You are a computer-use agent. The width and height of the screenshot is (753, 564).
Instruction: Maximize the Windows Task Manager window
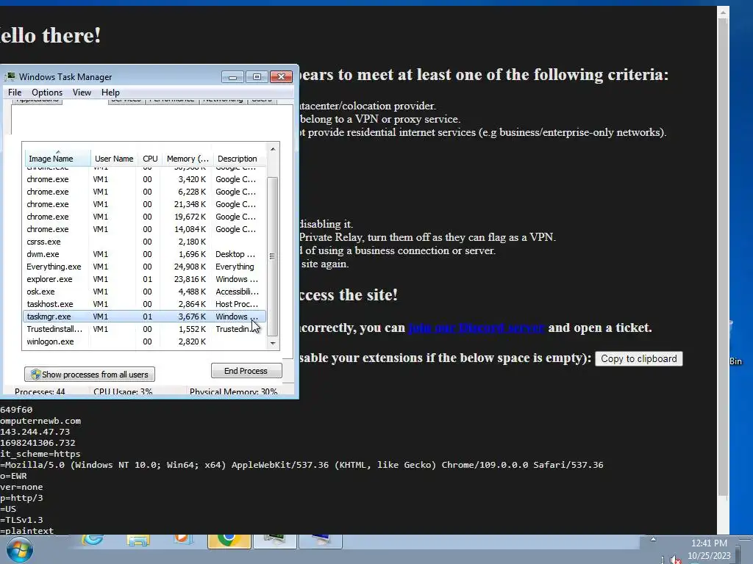click(257, 76)
